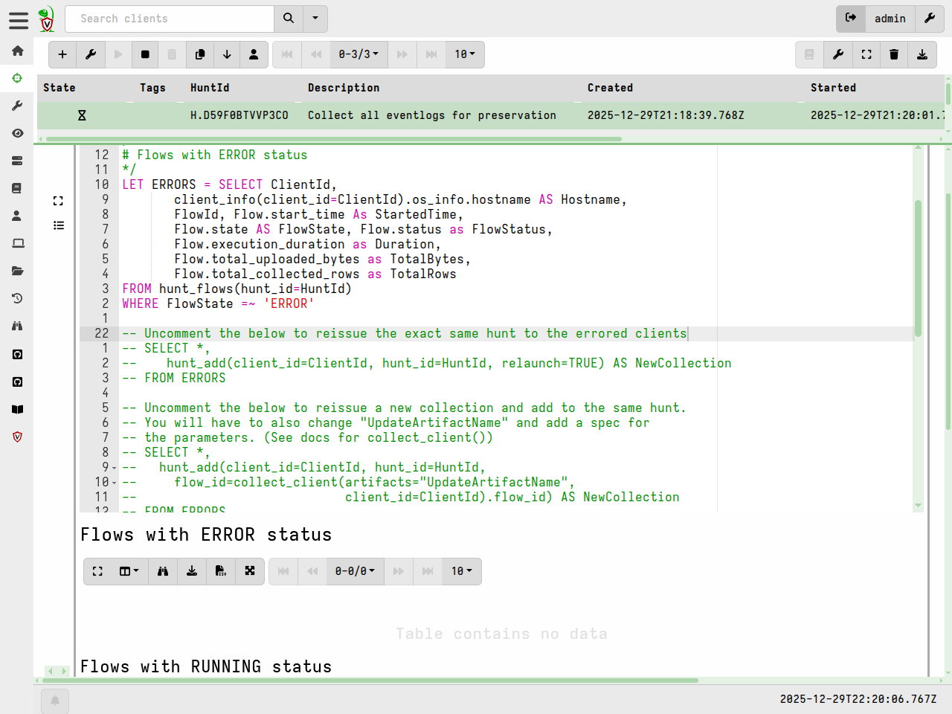Toggle the hamburger sidebar menu
The image size is (952, 714).
pos(18,19)
